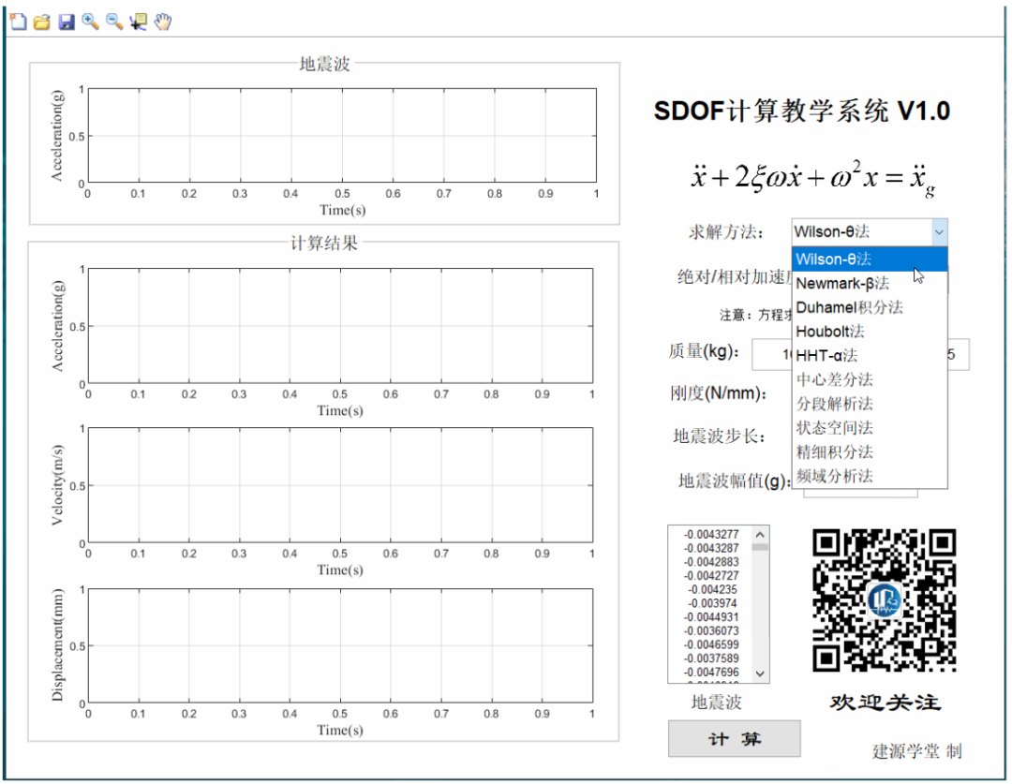Click the QR code image
The width and height of the screenshot is (1012, 784).
(x=885, y=600)
